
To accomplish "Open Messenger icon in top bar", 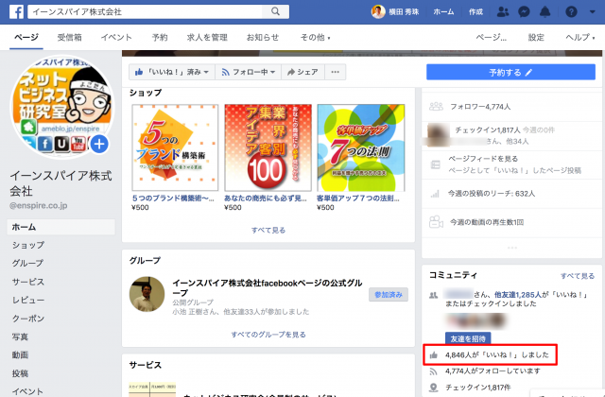I will 524,12.
